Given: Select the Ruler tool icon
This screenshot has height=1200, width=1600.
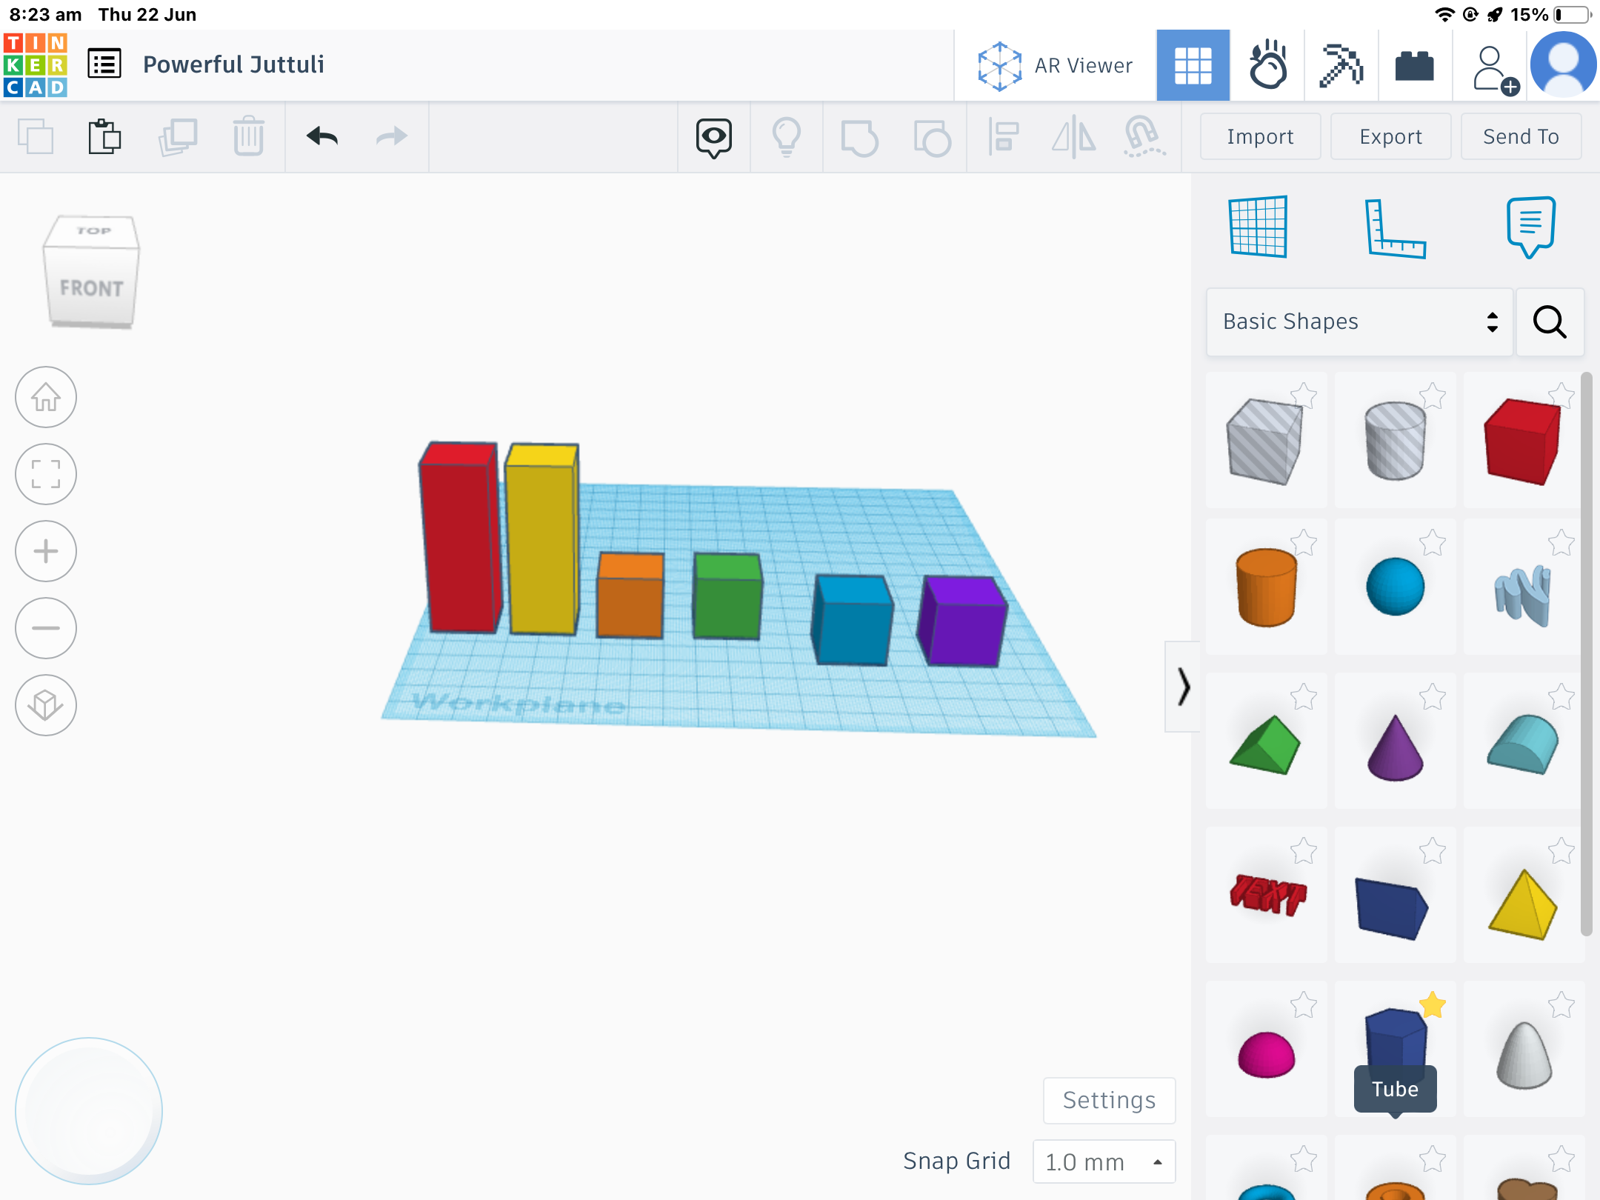Looking at the screenshot, I should [1395, 228].
